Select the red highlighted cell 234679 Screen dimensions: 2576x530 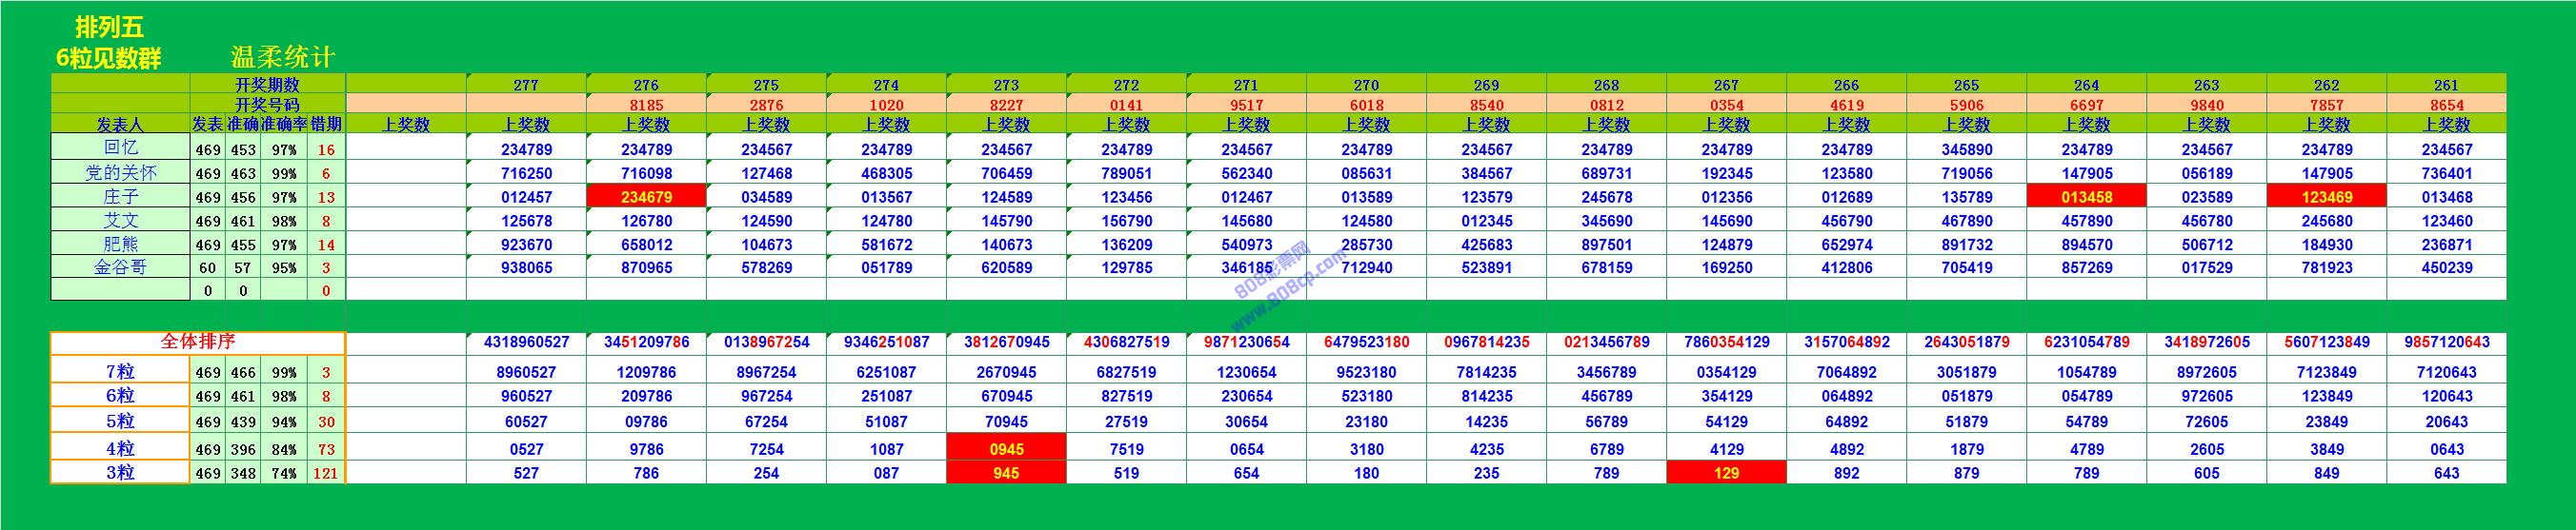646,197
